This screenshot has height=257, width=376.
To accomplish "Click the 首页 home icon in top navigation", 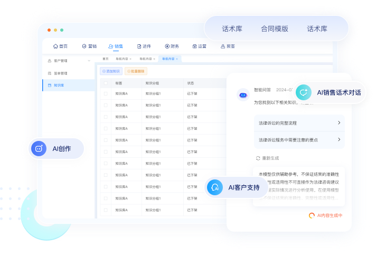I will [56, 46].
